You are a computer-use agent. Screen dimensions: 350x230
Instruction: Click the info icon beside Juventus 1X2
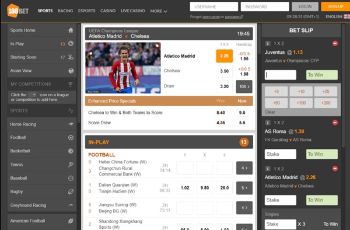click(268, 44)
